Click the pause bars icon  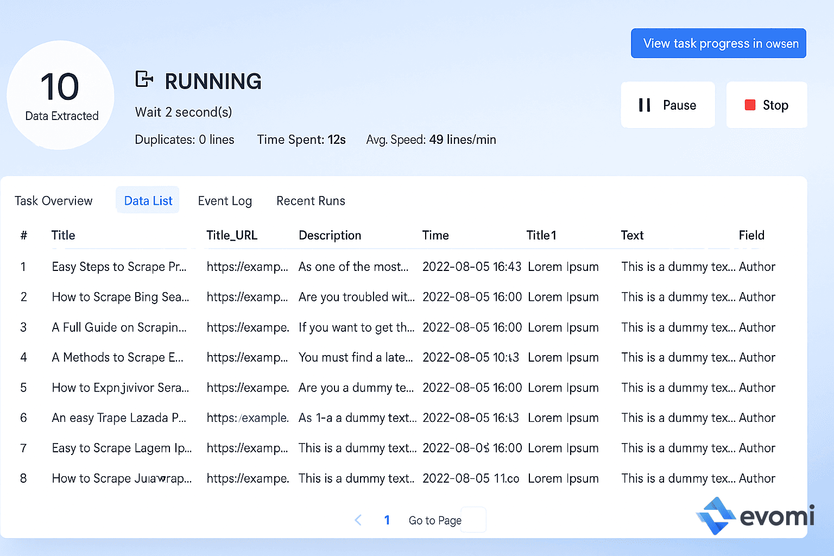pos(645,105)
